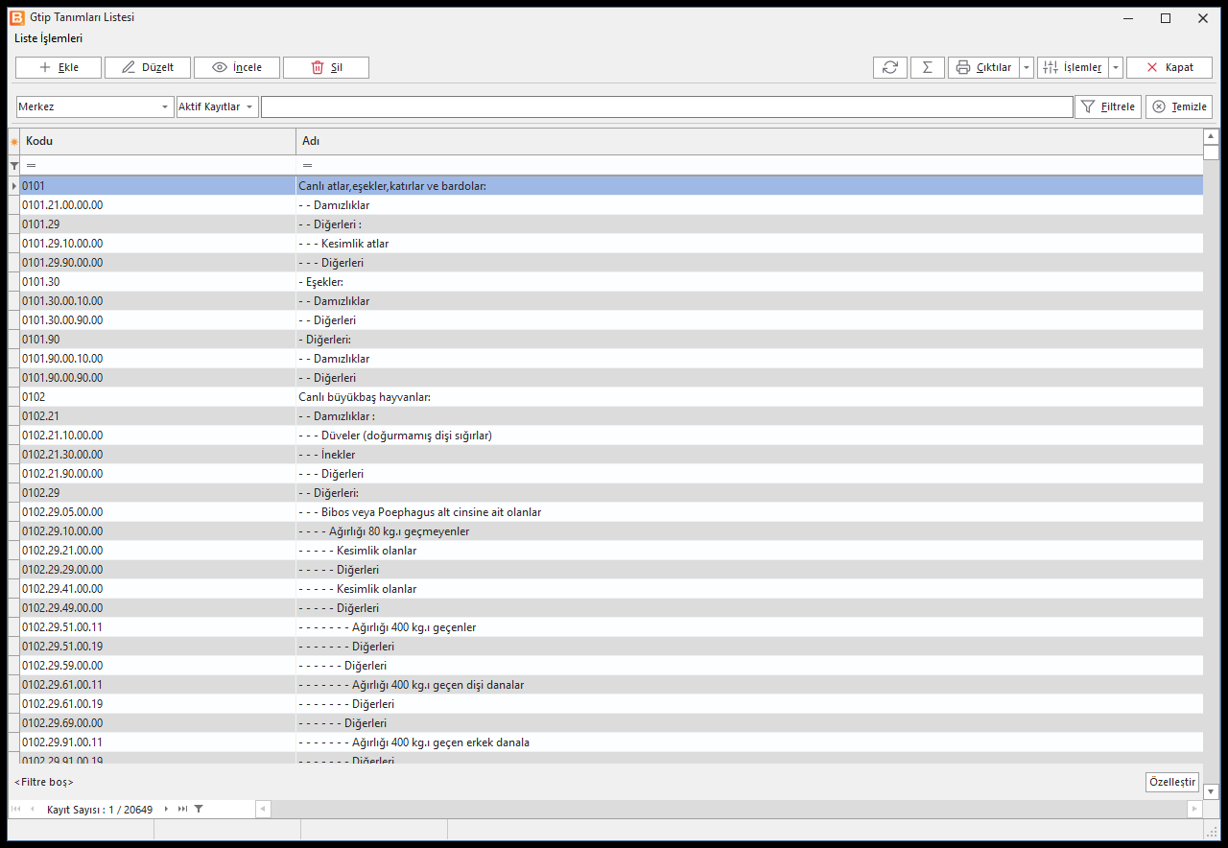Click the funnel icon beside the record count
The width and height of the screenshot is (1228, 848).
click(199, 810)
